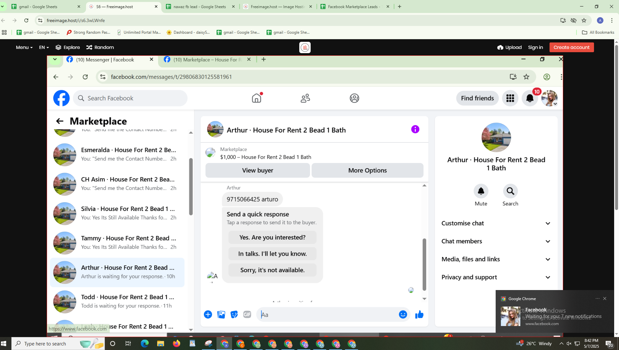Image resolution: width=619 pixels, height=350 pixels.
Task: Click the chat message scrollbar thumb
Action: pos(424,264)
